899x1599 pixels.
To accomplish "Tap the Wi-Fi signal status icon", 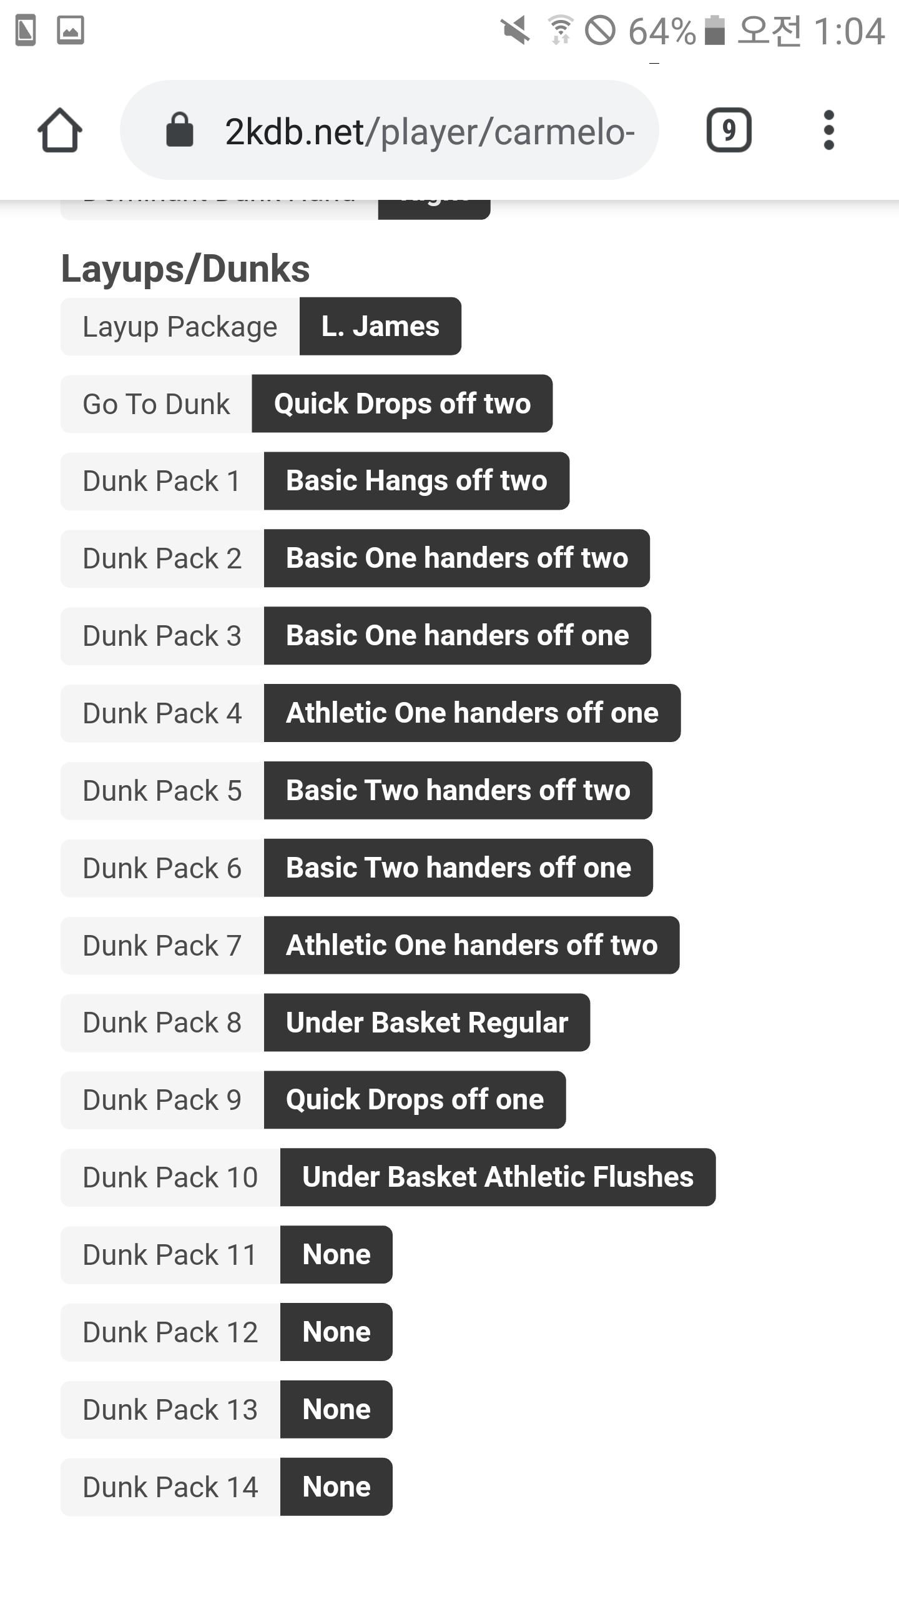I will pos(560,30).
